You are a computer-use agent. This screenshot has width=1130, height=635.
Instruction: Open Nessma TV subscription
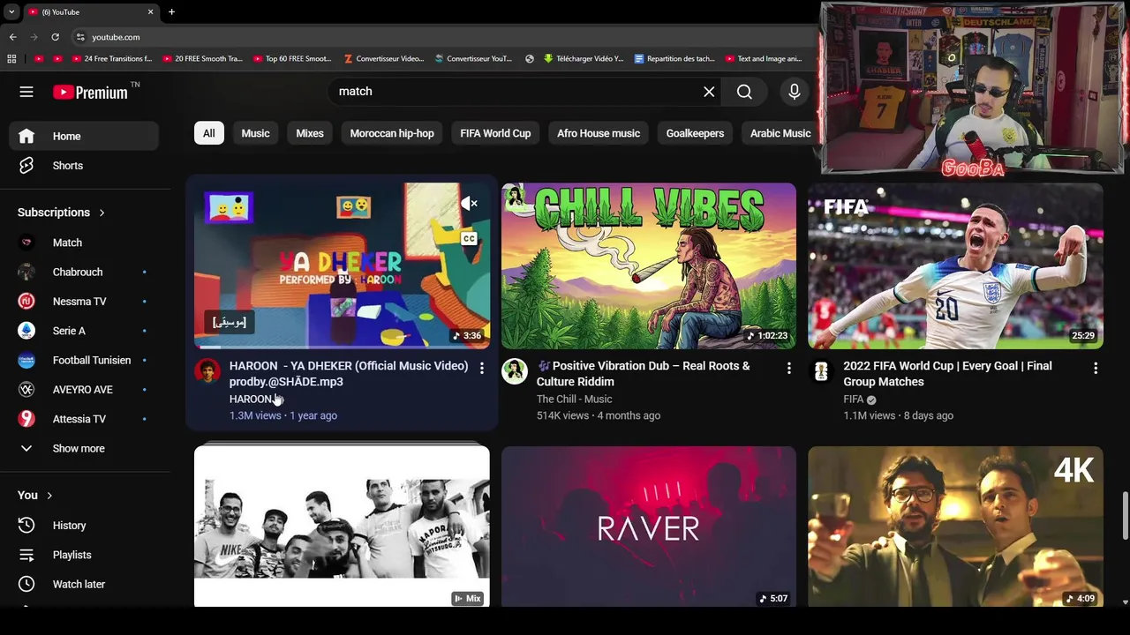point(84,302)
